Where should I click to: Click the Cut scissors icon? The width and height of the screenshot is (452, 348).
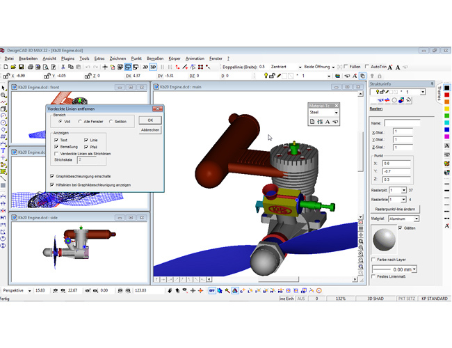[63, 67]
